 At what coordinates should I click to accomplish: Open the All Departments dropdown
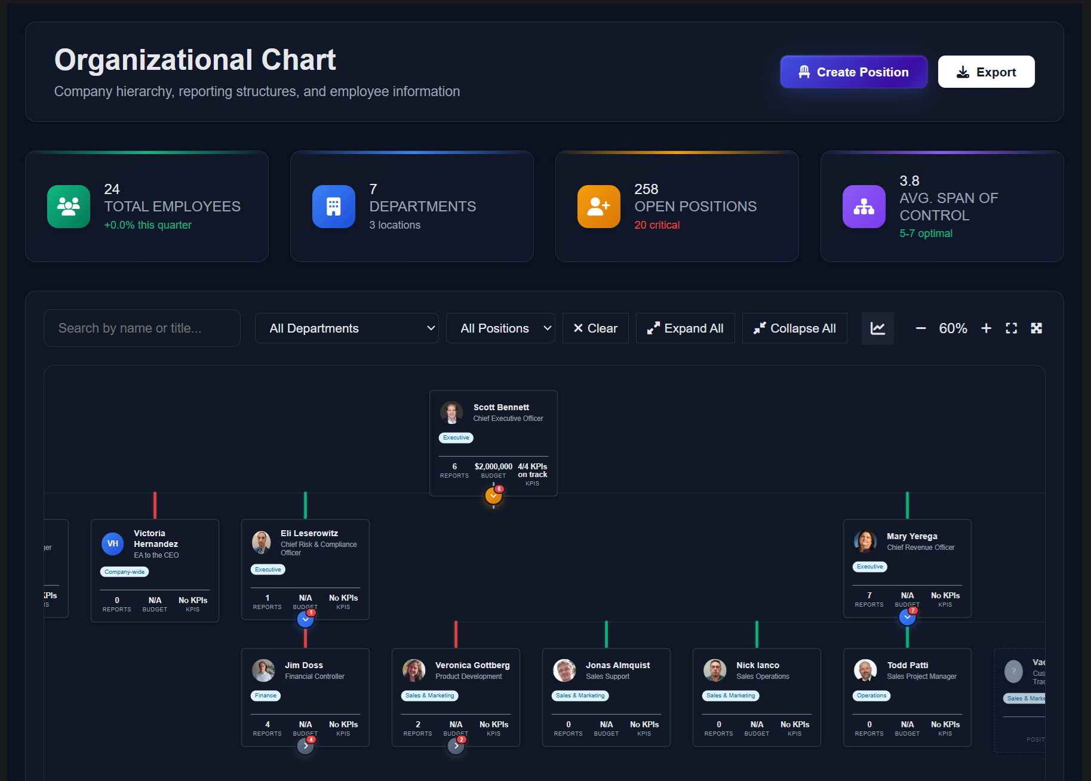click(x=346, y=328)
